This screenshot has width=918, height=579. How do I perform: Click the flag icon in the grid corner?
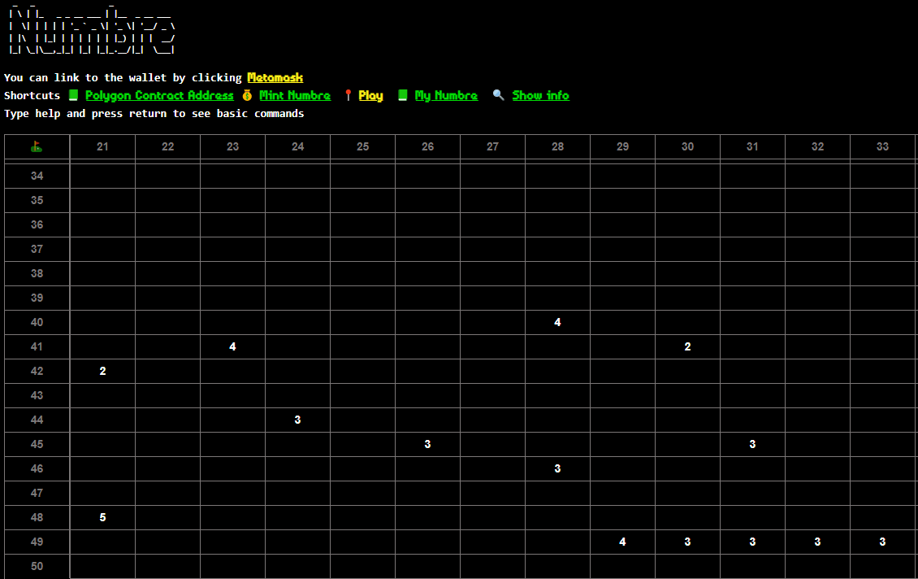[x=37, y=146]
